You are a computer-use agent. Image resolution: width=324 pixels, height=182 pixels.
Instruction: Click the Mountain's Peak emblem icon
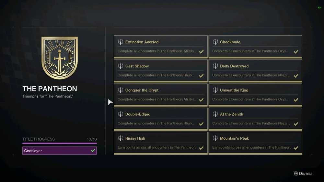(215, 138)
